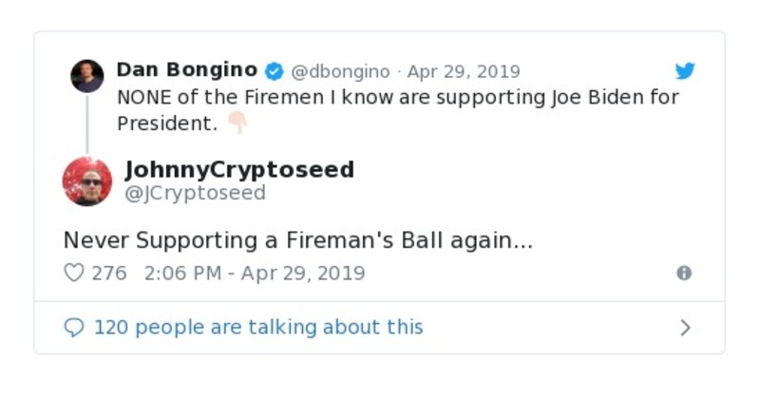Viewport: 759px width, 399px height.
Task: Open the @dbongino handle link
Action: click(x=340, y=71)
